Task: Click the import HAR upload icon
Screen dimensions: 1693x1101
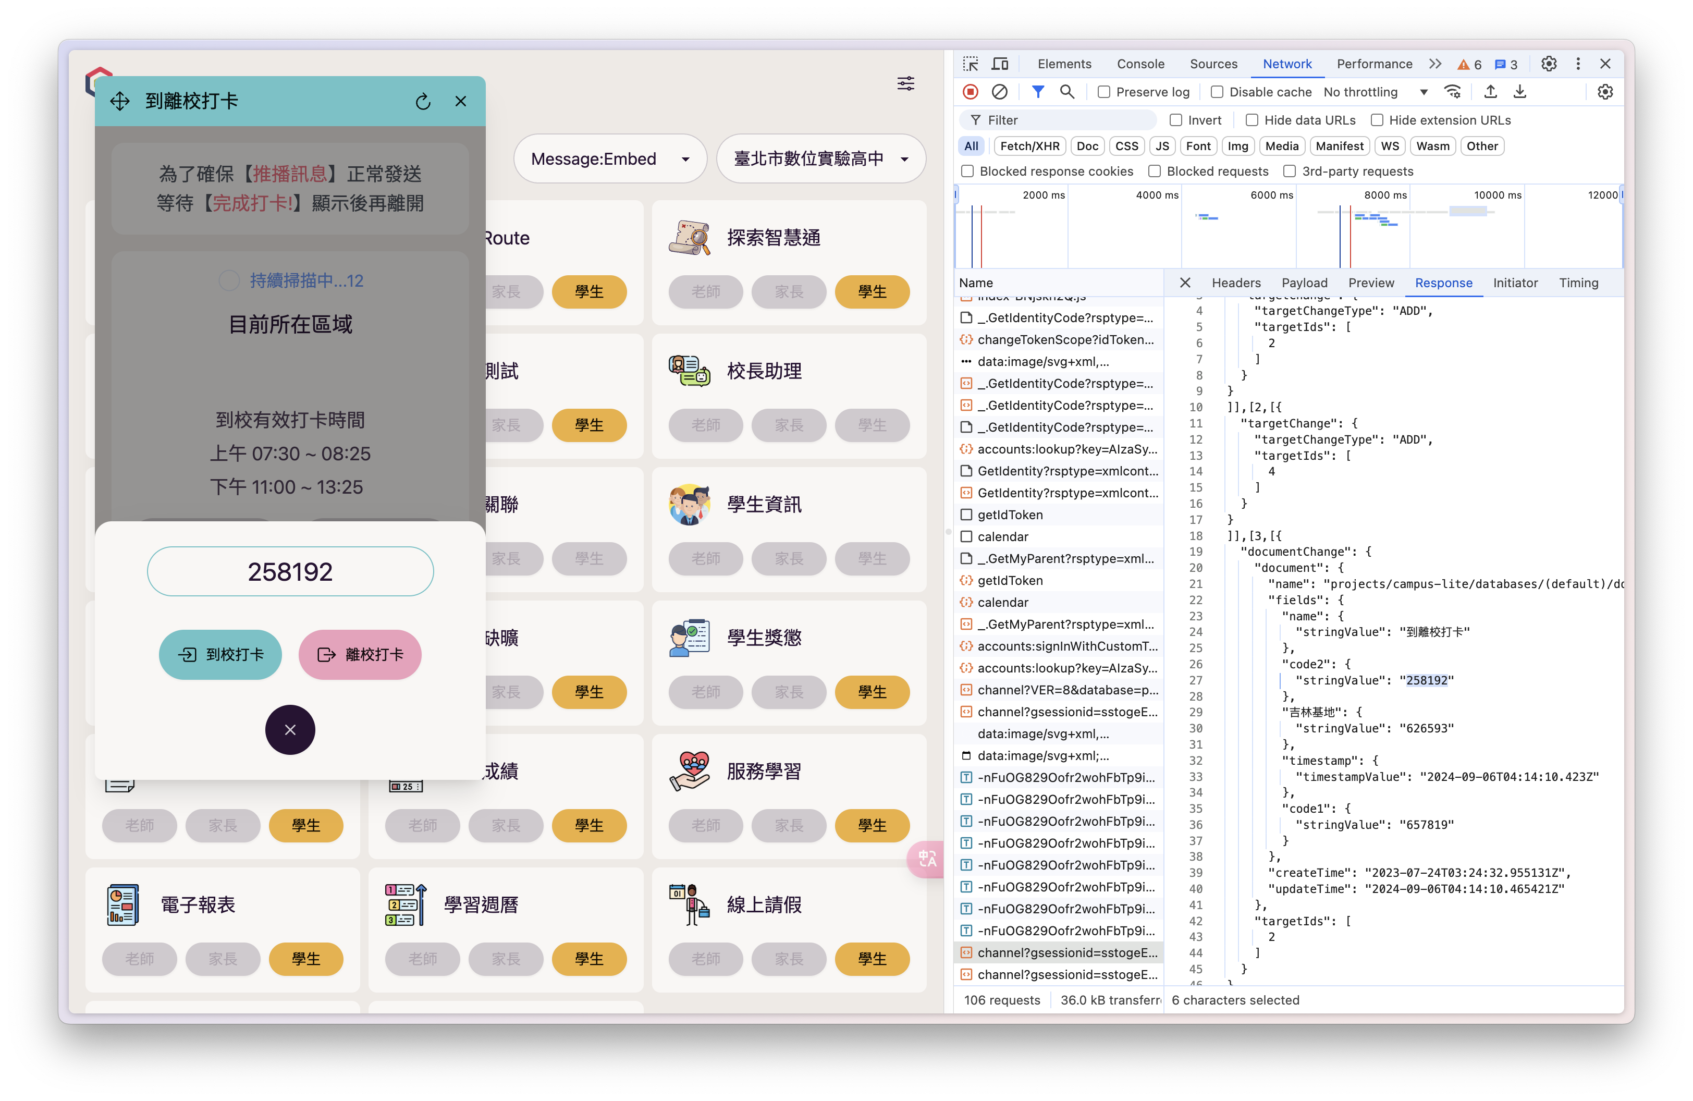Action: (1490, 92)
